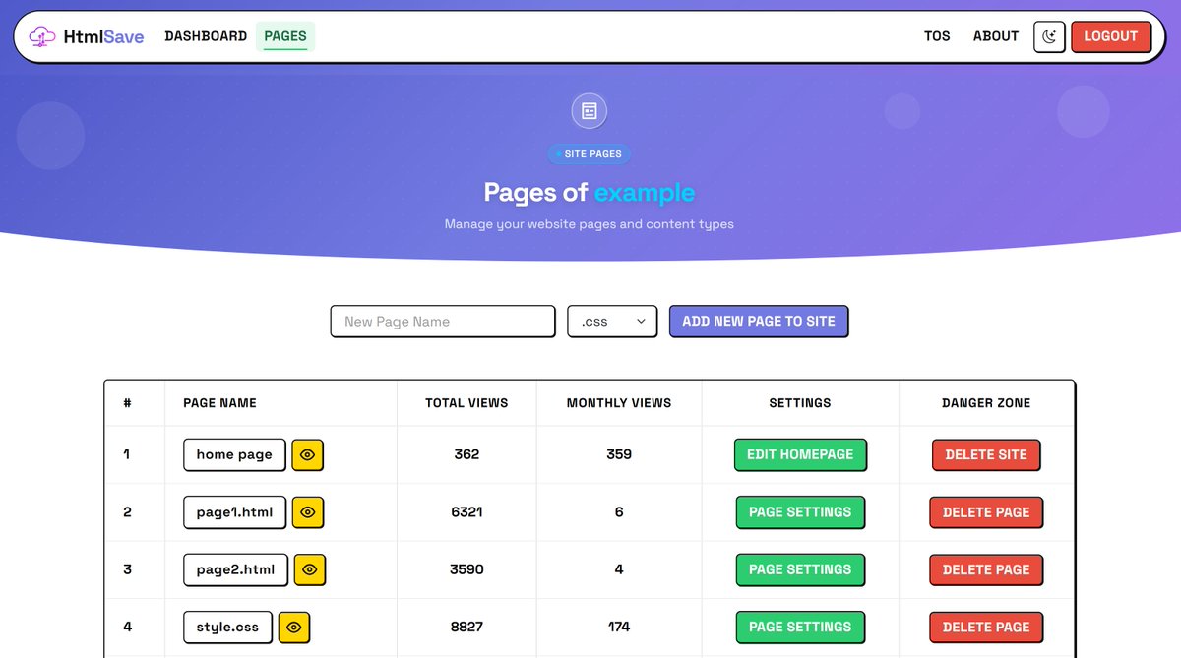Click the Settings column header
Screen dimensions: 1181x658
[x=800, y=403]
